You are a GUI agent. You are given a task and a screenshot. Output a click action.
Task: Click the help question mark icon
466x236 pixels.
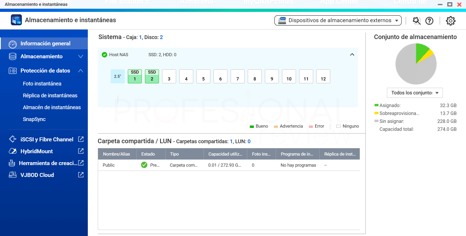(429, 21)
